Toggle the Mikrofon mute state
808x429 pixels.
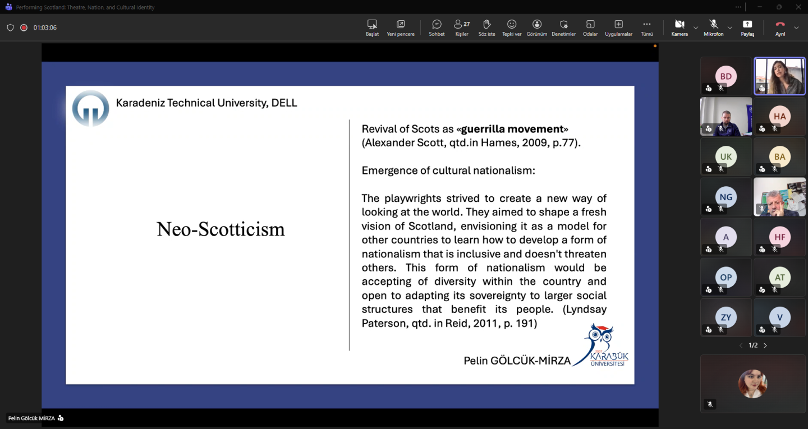click(x=714, y=27)
